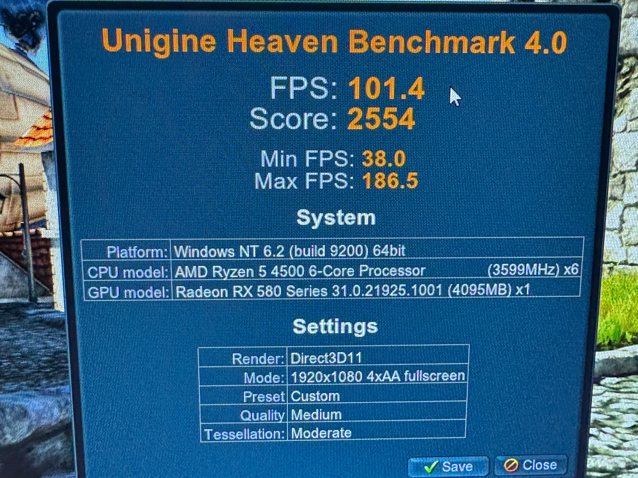The image size is (638, 478).
Task: Click the CPU model label cell
Action: (127, 271)
